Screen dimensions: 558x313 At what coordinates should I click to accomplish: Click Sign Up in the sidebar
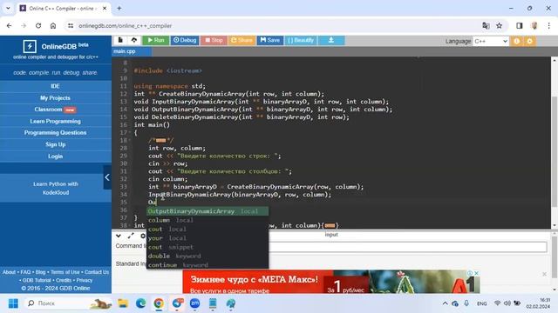(x=56, y=144)
